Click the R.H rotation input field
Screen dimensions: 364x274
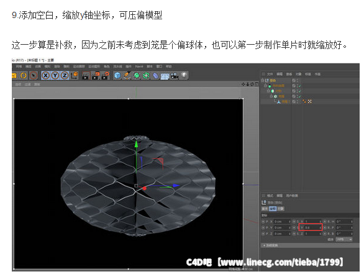click(344, 222)
